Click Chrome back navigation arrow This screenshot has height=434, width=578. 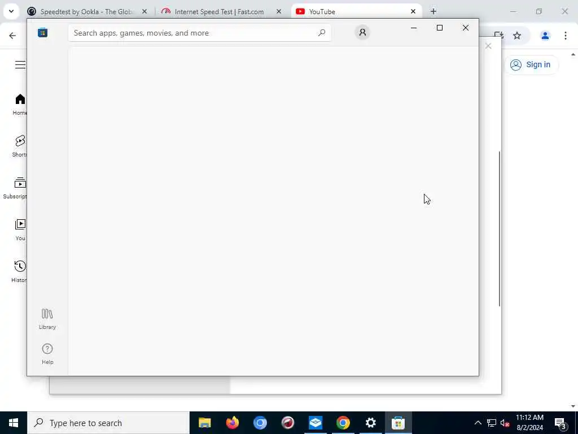[x=12, y=36]
